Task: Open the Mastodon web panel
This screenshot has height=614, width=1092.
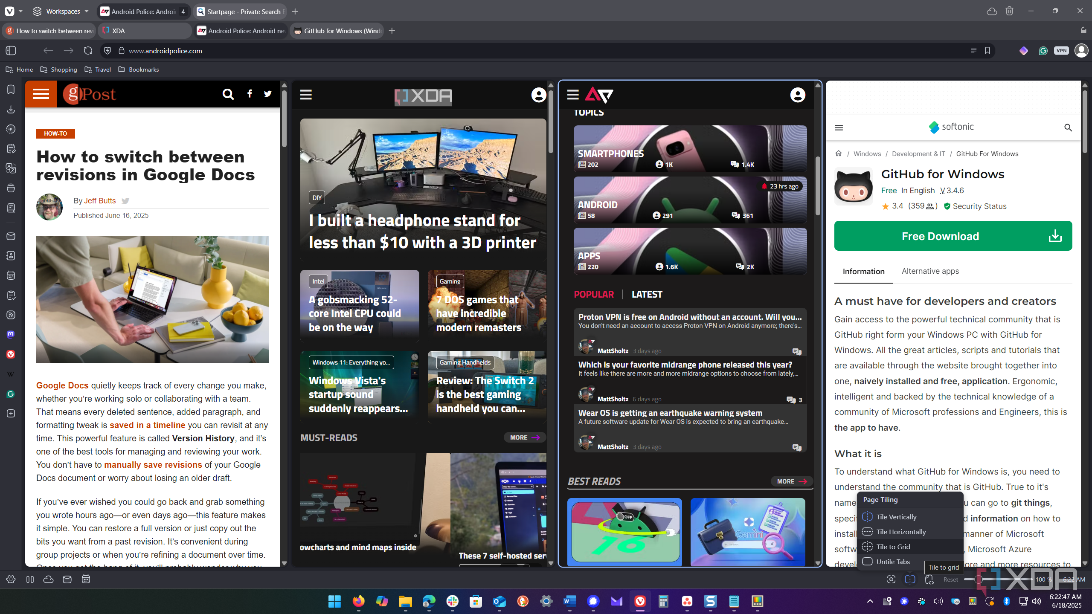Action: [11, 335]
